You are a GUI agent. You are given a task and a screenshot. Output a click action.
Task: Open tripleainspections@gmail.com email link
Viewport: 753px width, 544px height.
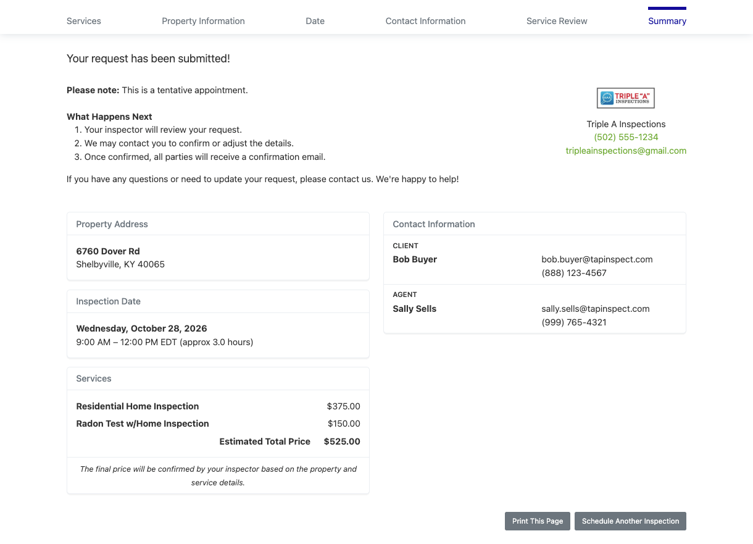pos(626,151)
